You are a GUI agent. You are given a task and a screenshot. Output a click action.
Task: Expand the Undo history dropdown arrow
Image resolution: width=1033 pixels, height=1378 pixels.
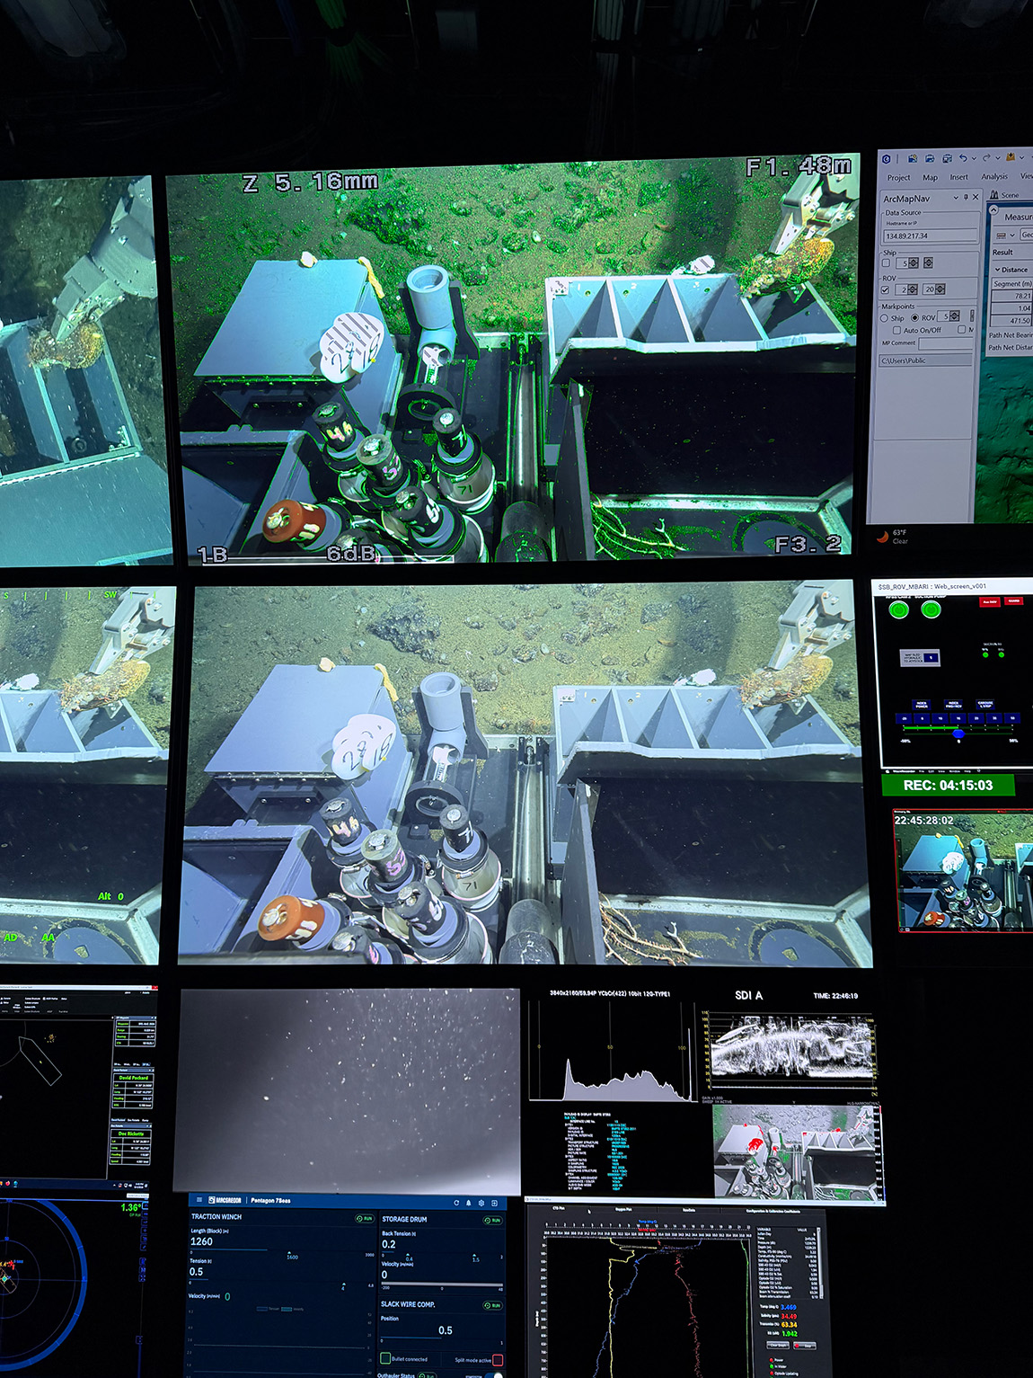975,158
